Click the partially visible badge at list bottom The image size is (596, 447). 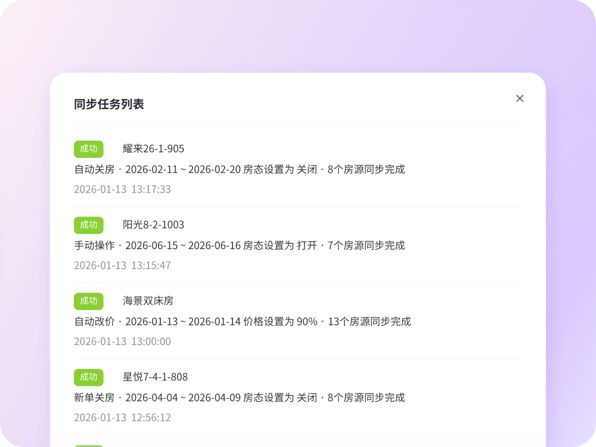[x=89, y=445]
